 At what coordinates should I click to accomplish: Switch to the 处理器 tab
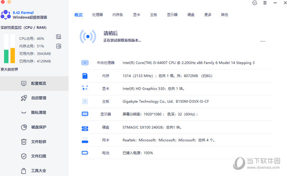tap(98, 15)
